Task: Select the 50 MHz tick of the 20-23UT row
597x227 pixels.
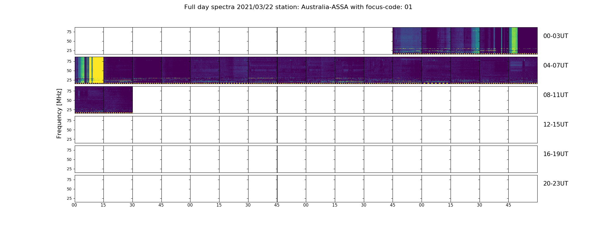Action: (69, 189)
